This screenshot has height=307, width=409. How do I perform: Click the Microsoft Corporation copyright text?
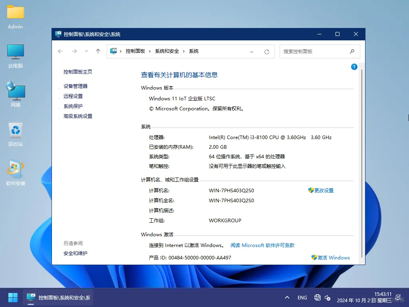[x=197, y=109]
